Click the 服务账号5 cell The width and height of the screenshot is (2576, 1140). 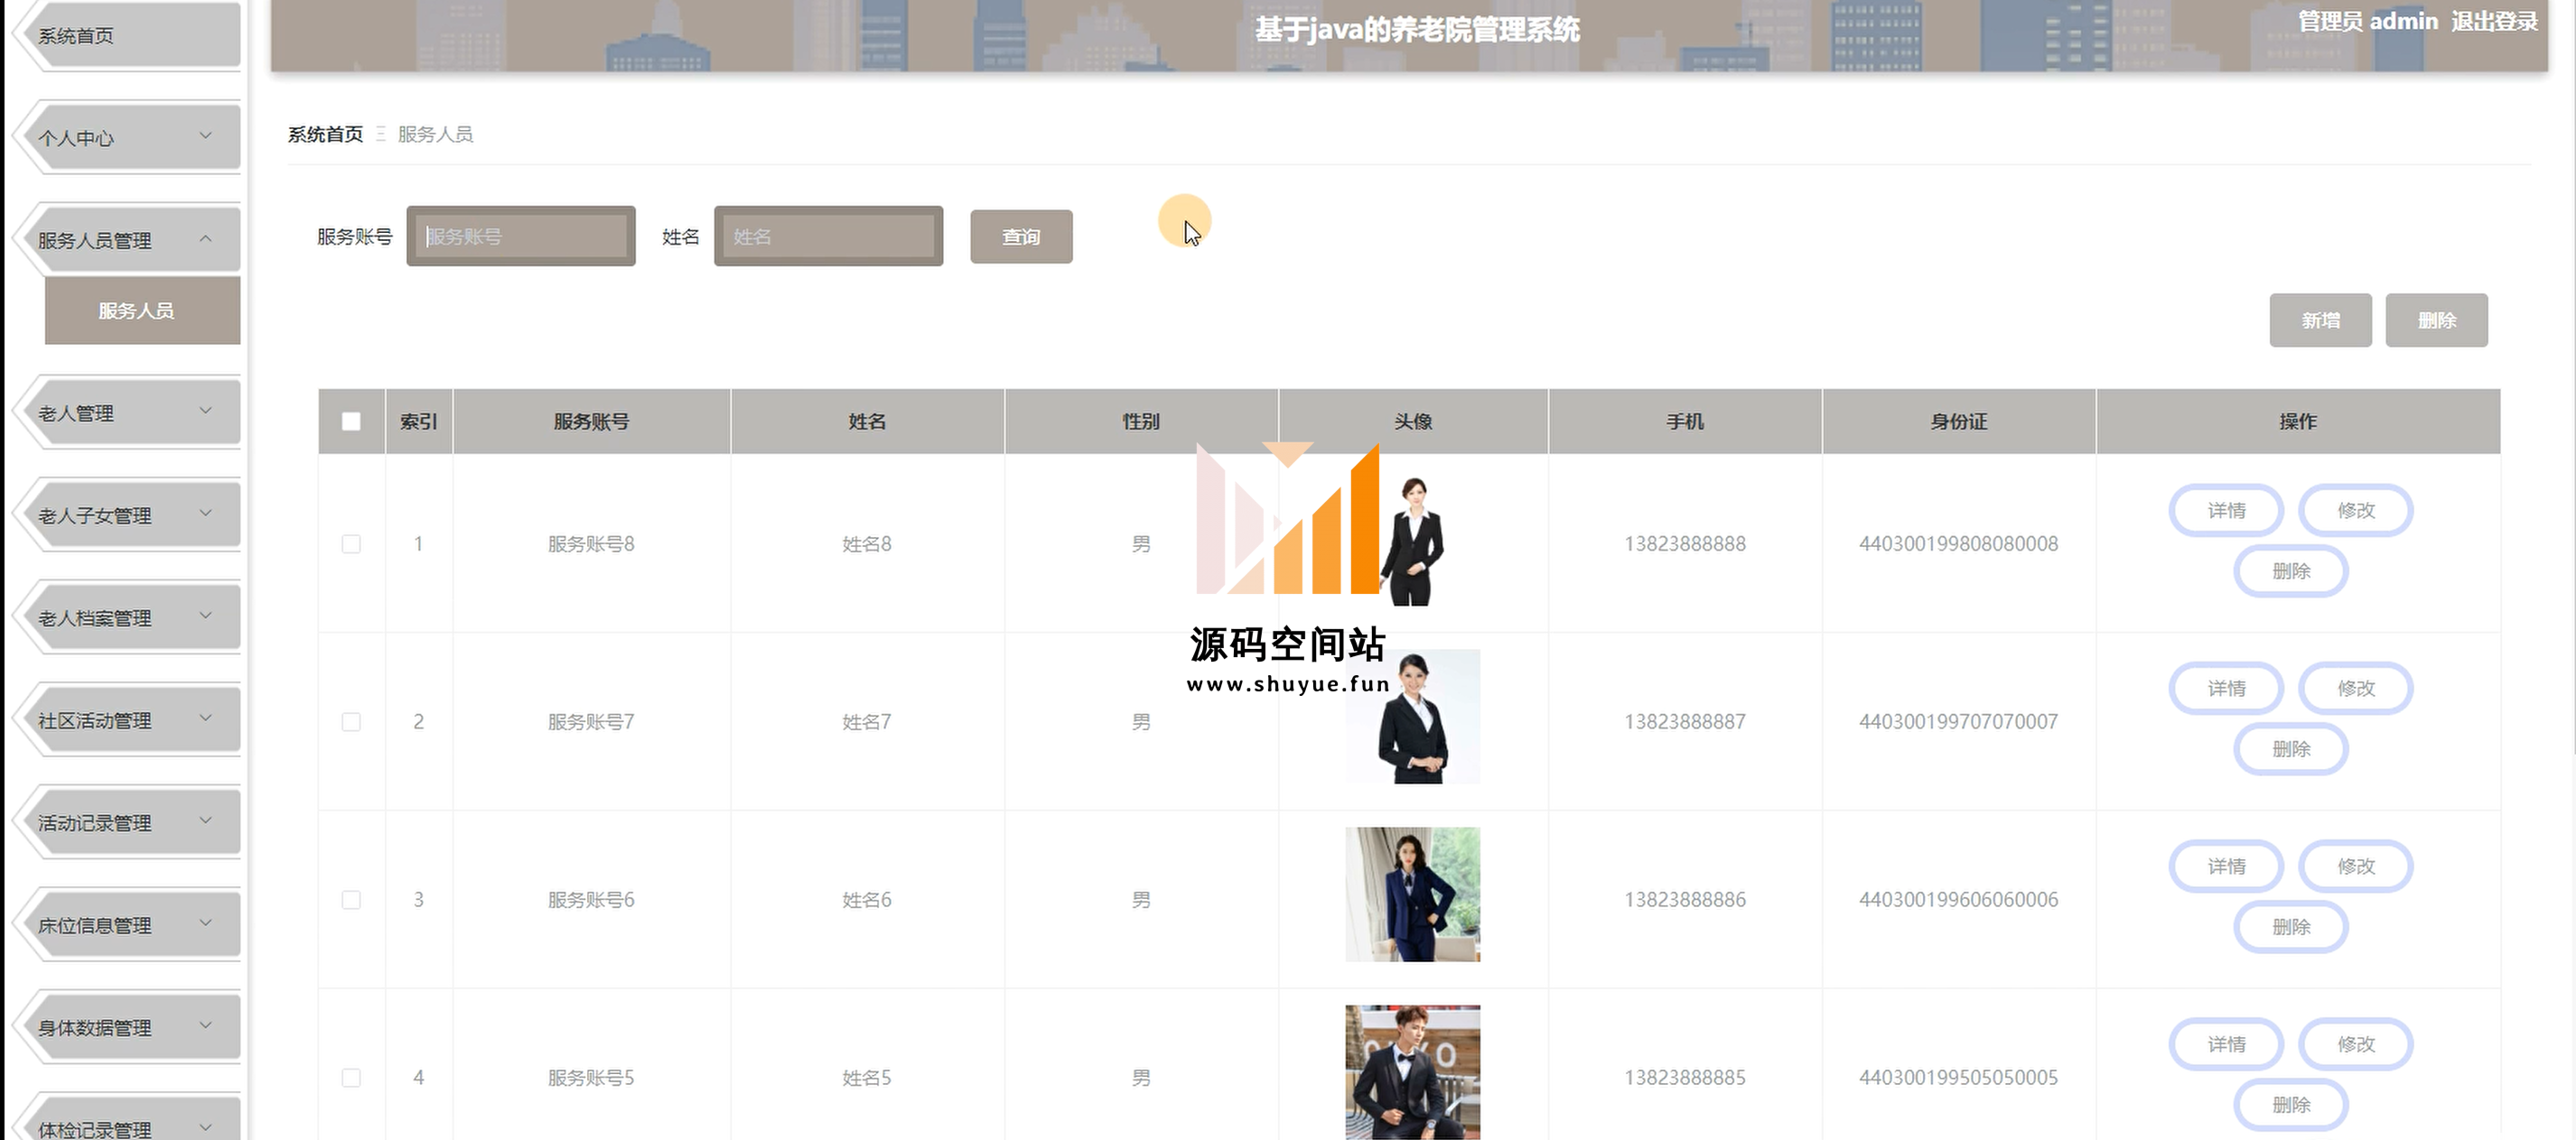tap(591, 1078)
